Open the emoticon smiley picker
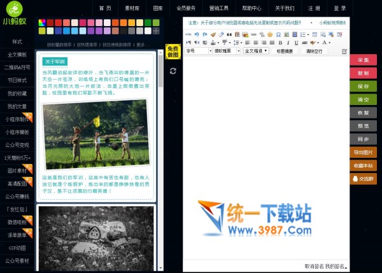 [270, 34]
